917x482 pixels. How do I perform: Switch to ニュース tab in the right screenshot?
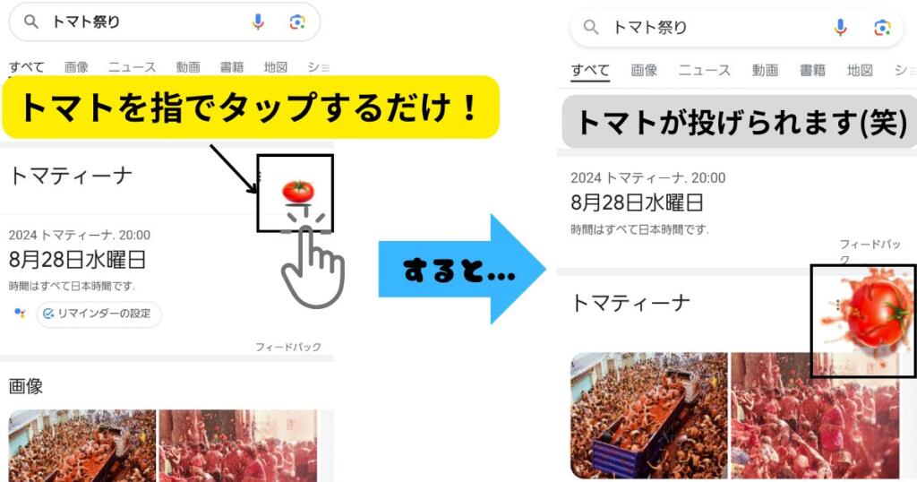tap(704, 70)
